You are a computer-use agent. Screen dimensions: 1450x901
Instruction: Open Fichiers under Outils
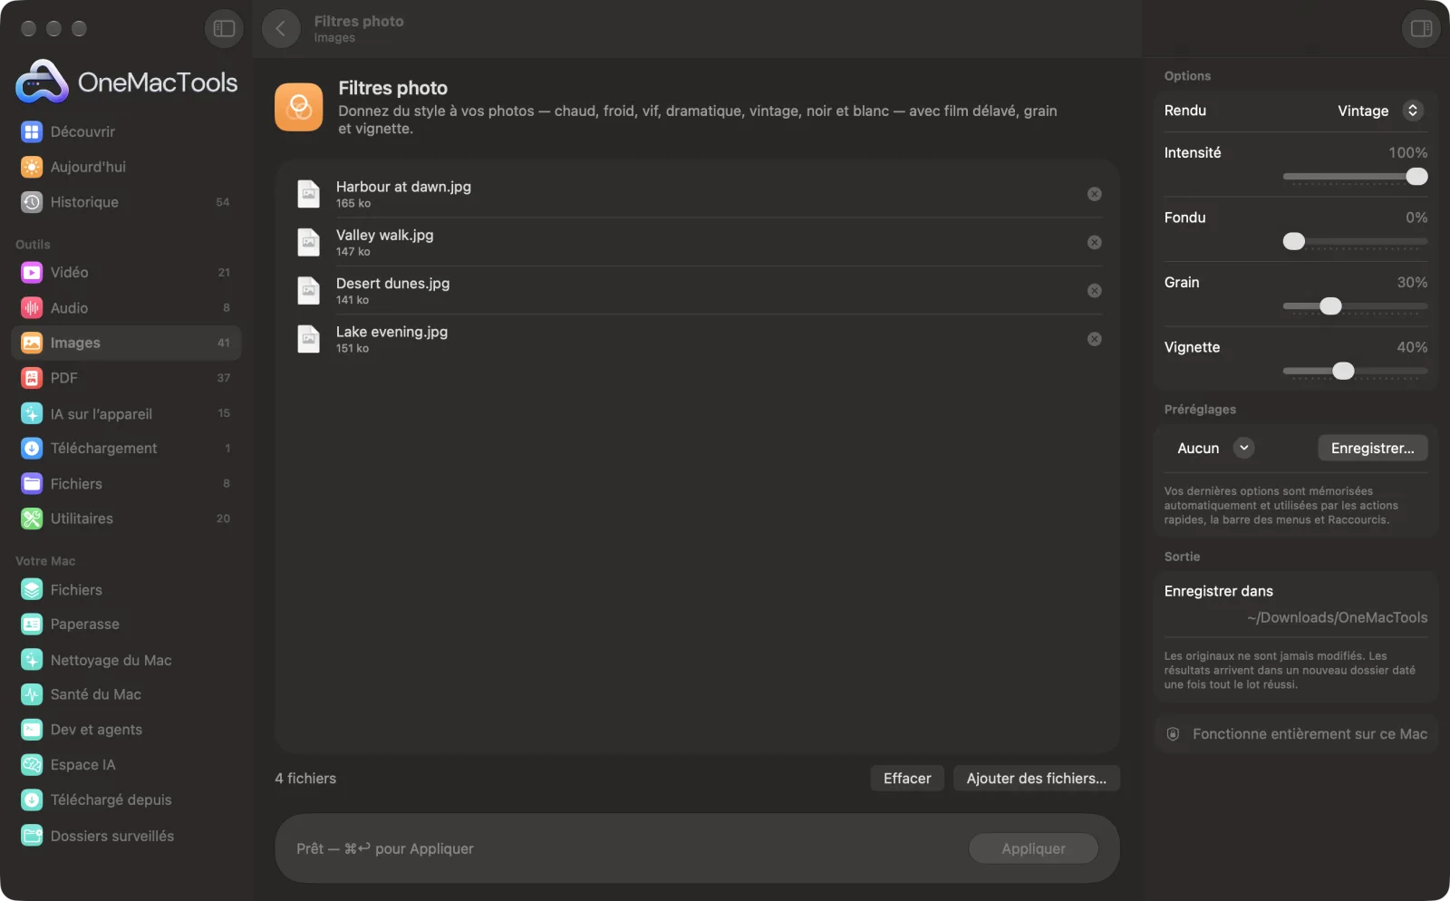pyautogui.click(x=126, y=484)
